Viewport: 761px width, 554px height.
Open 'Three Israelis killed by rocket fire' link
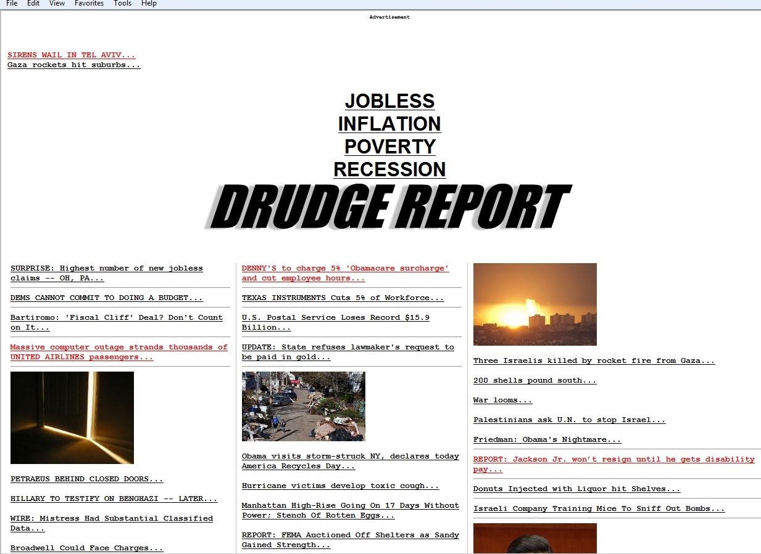point(594,361)
